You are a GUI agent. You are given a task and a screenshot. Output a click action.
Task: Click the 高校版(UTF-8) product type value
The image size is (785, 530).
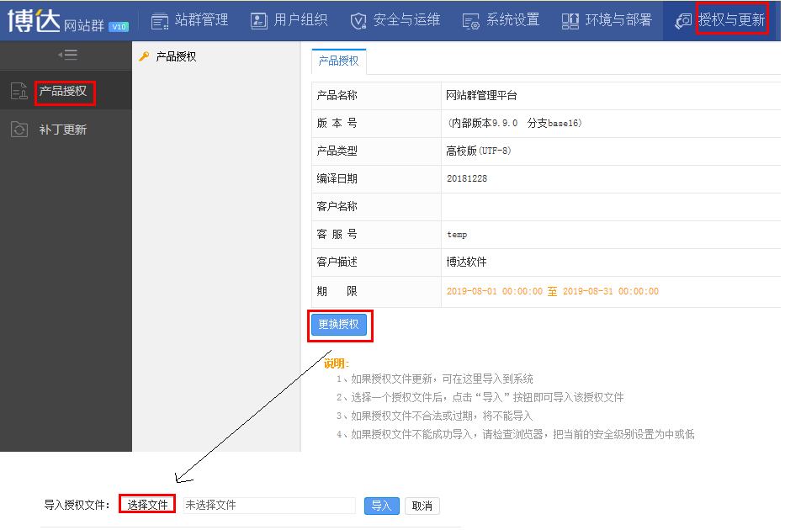click(x=478, y=151)
